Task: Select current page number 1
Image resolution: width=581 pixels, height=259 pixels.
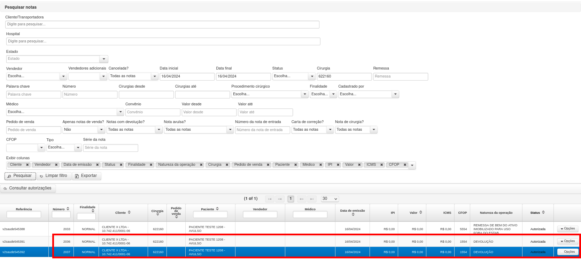Action: point(291,199)
